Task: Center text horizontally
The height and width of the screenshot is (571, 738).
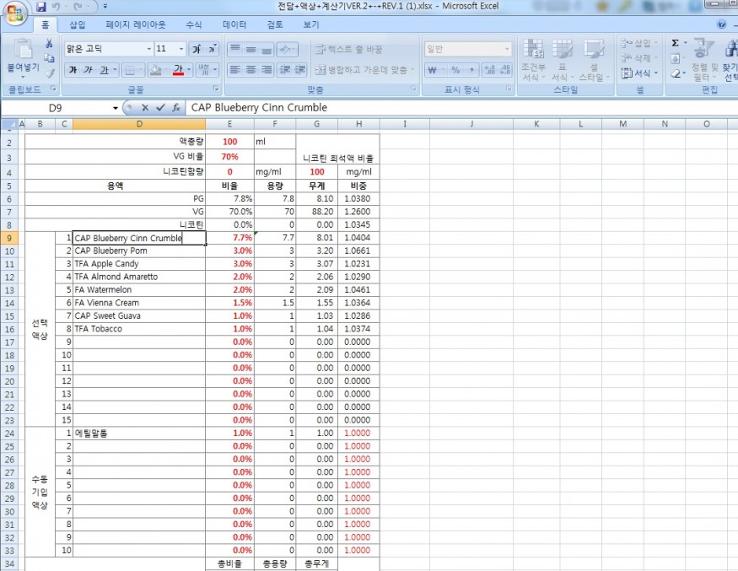Action: click(250, 70)
